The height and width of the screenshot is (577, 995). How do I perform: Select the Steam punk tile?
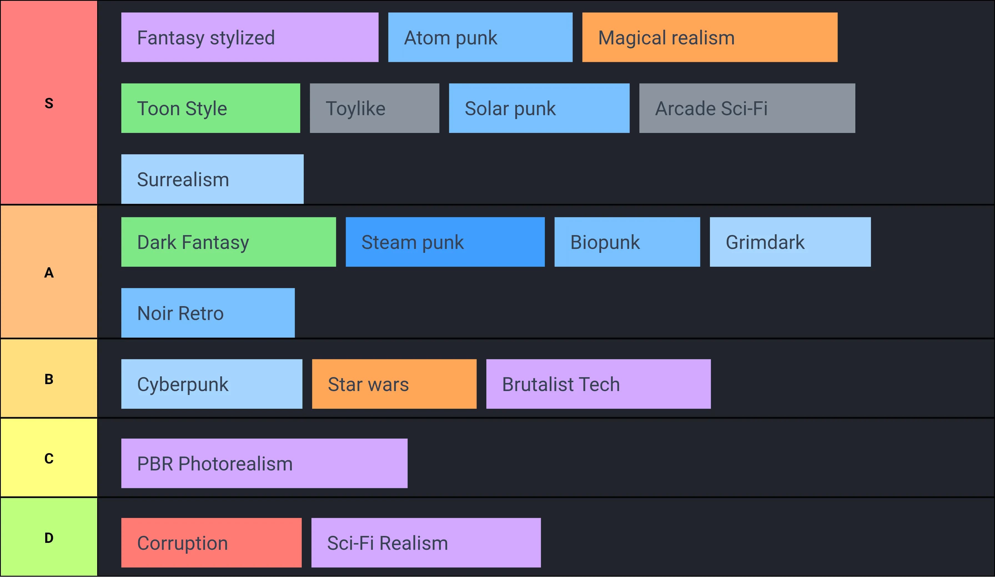[x=445, y=242]
